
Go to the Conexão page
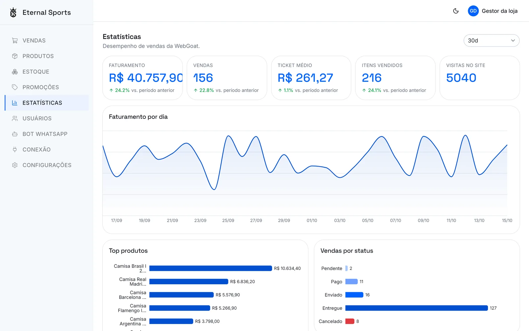[47, 150]
